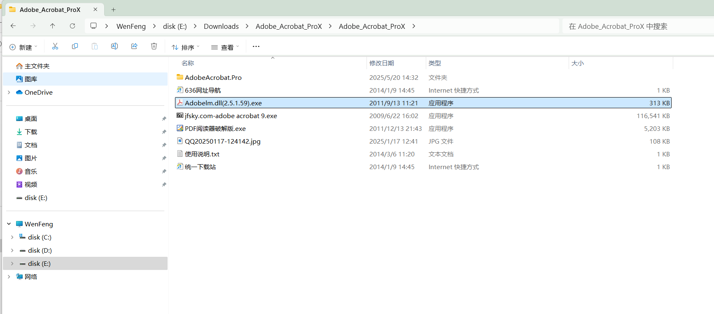The image size is (714, 314).
Task: Click the Rename icon in toolbar
Action: pos(114,47)
